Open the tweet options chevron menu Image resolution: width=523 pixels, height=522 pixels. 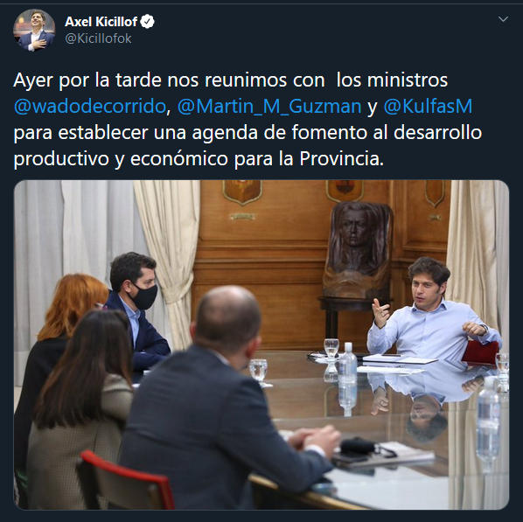503,19
